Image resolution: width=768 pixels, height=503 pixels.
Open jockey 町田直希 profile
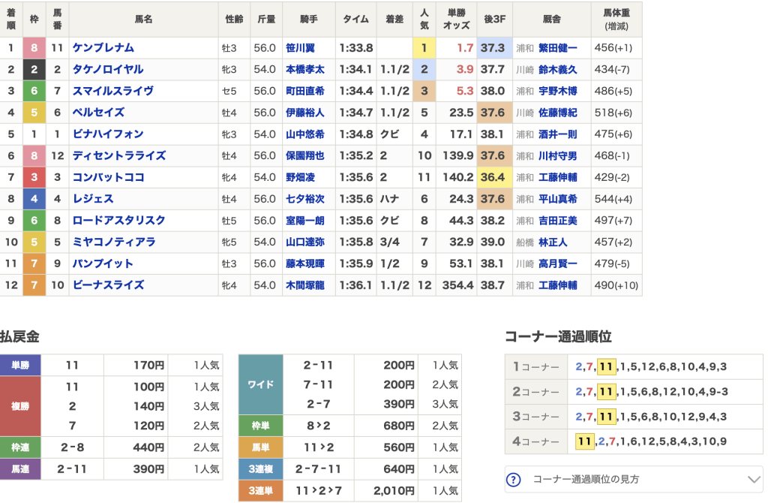tap(305, 91)
